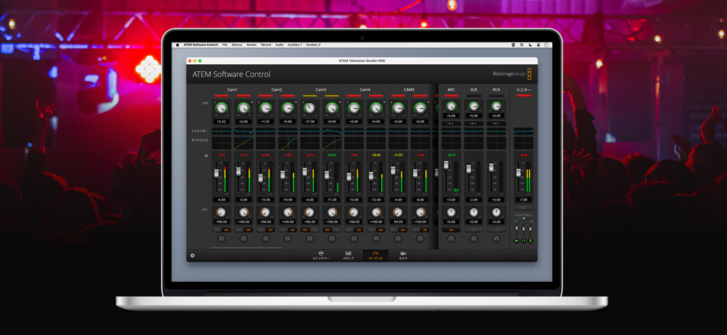Open Cam2 right channel dynamics graph

287,142
